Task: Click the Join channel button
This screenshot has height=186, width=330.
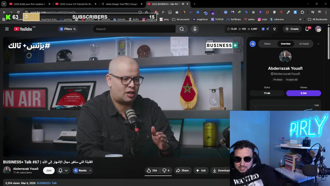Action: point(49,171)
